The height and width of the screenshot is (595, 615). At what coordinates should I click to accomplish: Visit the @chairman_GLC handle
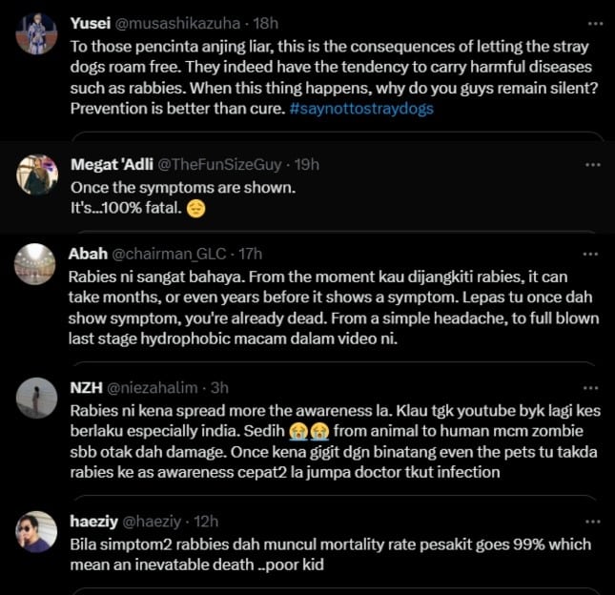169,255
